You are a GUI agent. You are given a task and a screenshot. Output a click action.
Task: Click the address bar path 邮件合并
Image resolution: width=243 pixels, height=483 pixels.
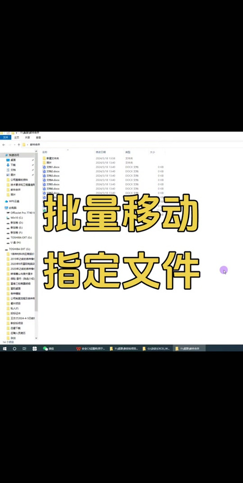[x=36, y=144]
